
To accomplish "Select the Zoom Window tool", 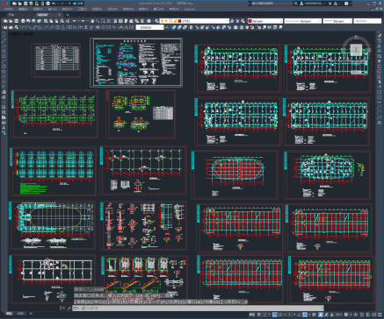I will (x=103, y=21).
